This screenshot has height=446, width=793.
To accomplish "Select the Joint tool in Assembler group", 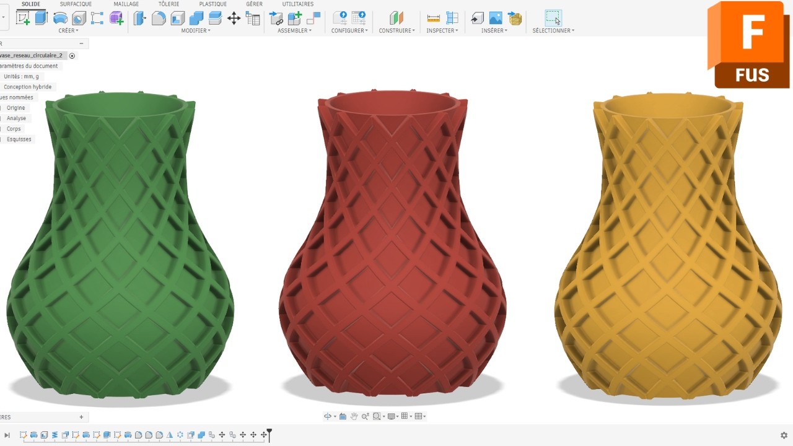I will pyautogui.click(x=313, y=18).
